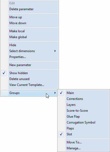This screenshot has width=110, height=152.
Task: Toggle the Show hidden checkmark
Action: click(x=4, y=73)
